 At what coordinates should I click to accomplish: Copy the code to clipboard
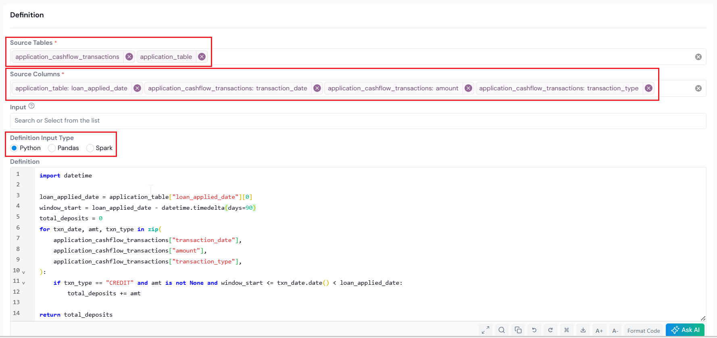click(x=518, y=330)
